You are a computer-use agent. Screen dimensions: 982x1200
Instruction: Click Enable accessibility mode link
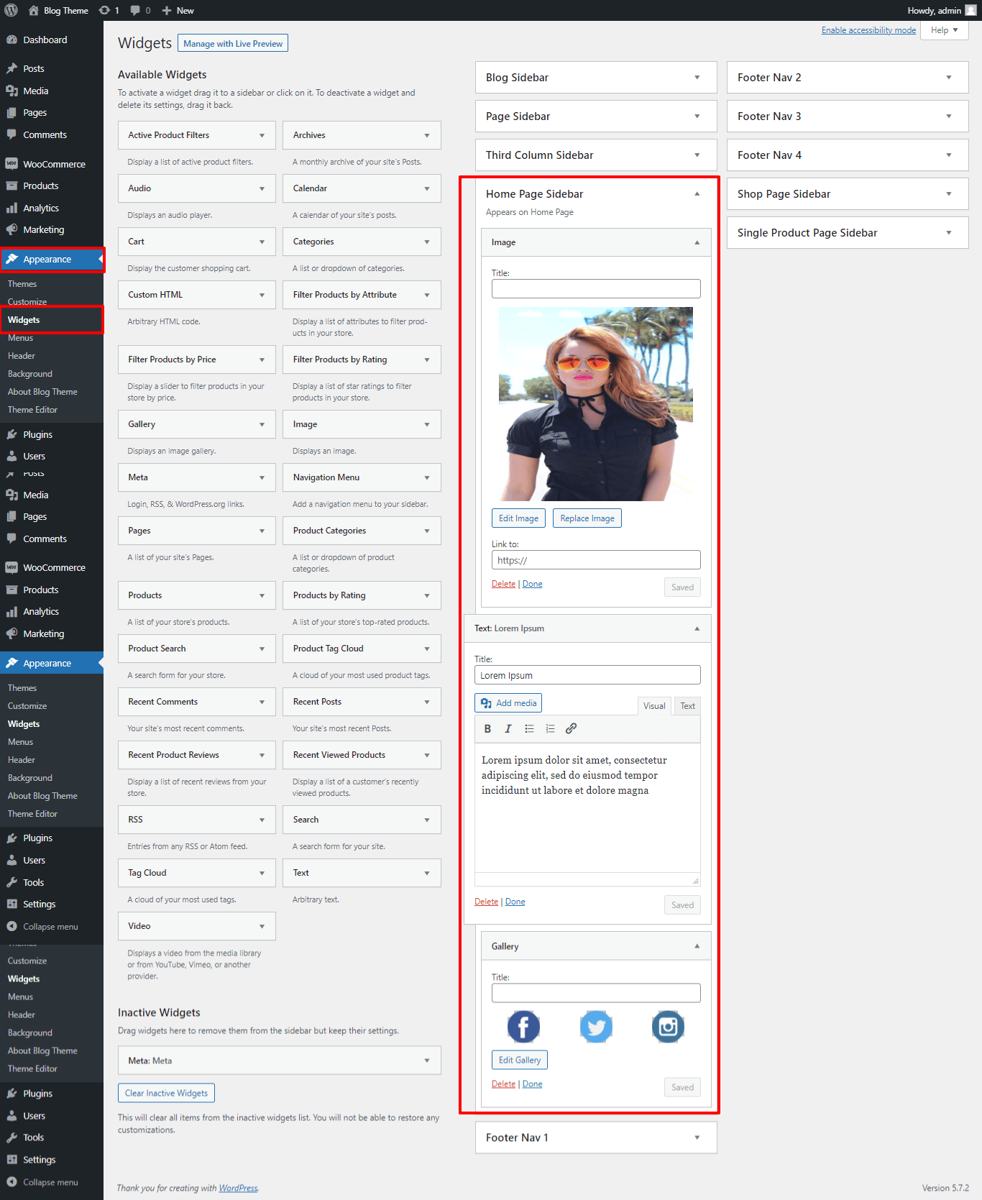point(868,30)
